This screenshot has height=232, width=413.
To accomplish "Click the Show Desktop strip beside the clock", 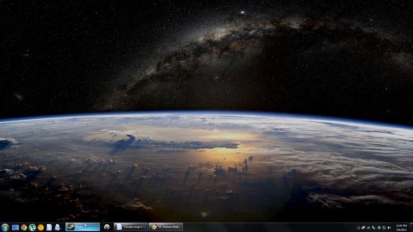I will click(x=412, y=227).
